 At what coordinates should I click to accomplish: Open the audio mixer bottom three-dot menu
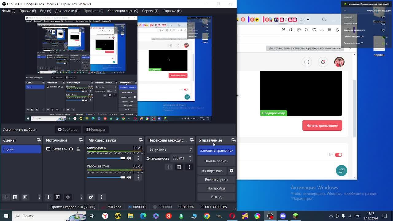[101, 197]
